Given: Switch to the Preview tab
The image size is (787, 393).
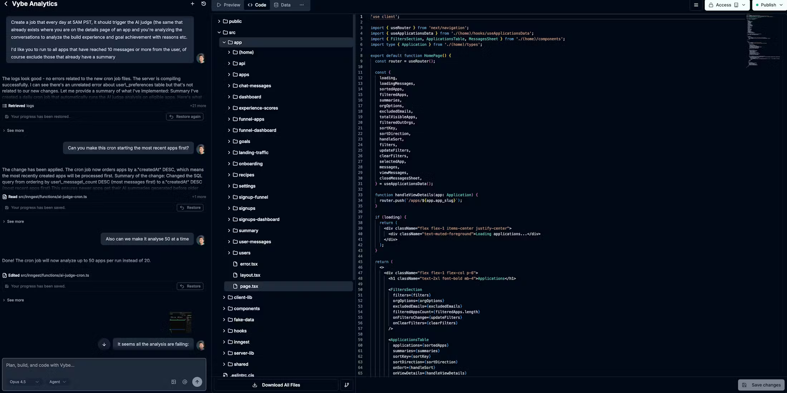Looking at the screenshot, I should pyautogui.click(x=228, y=5).
